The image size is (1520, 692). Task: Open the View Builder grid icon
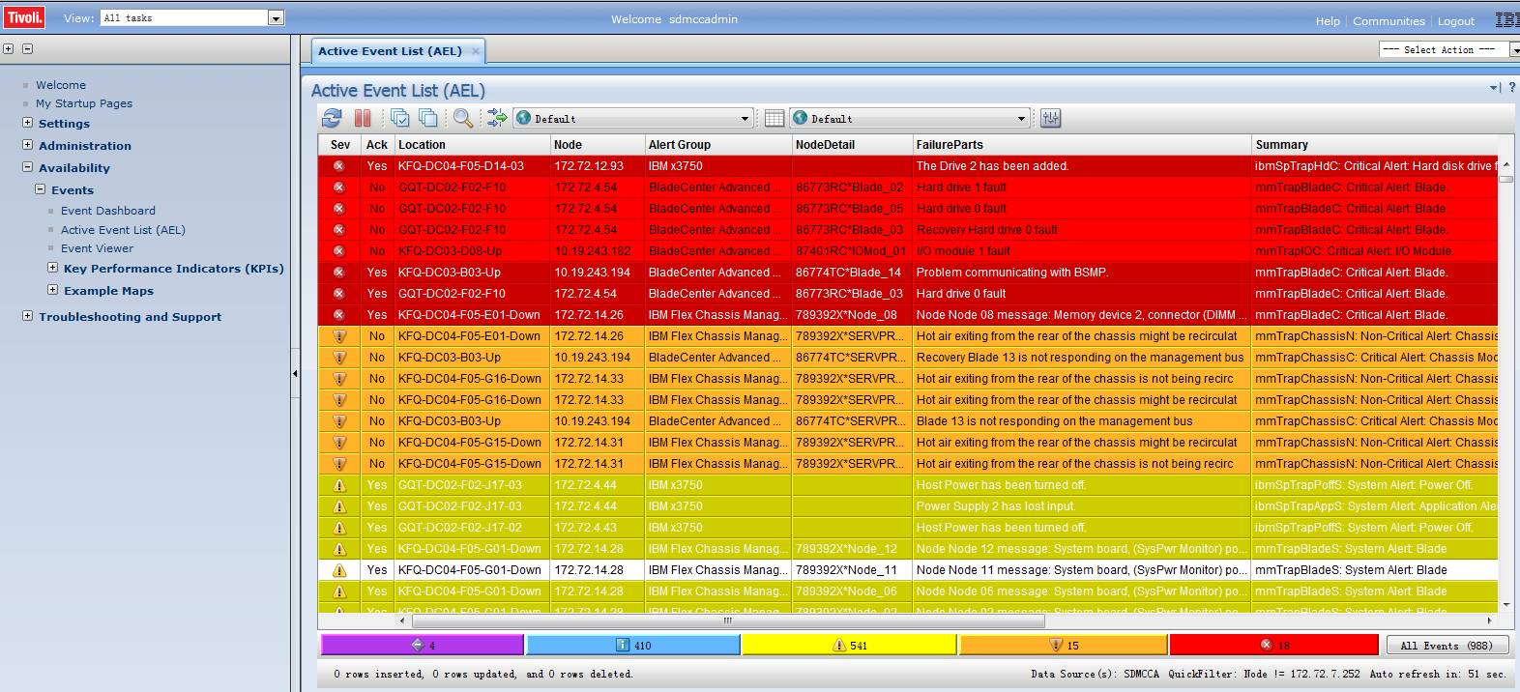click(x=774, y=118)
